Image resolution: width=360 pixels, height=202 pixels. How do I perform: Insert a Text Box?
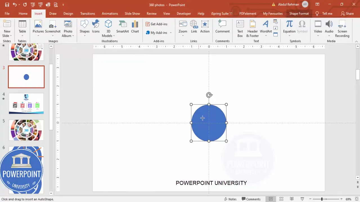[240, 29]
